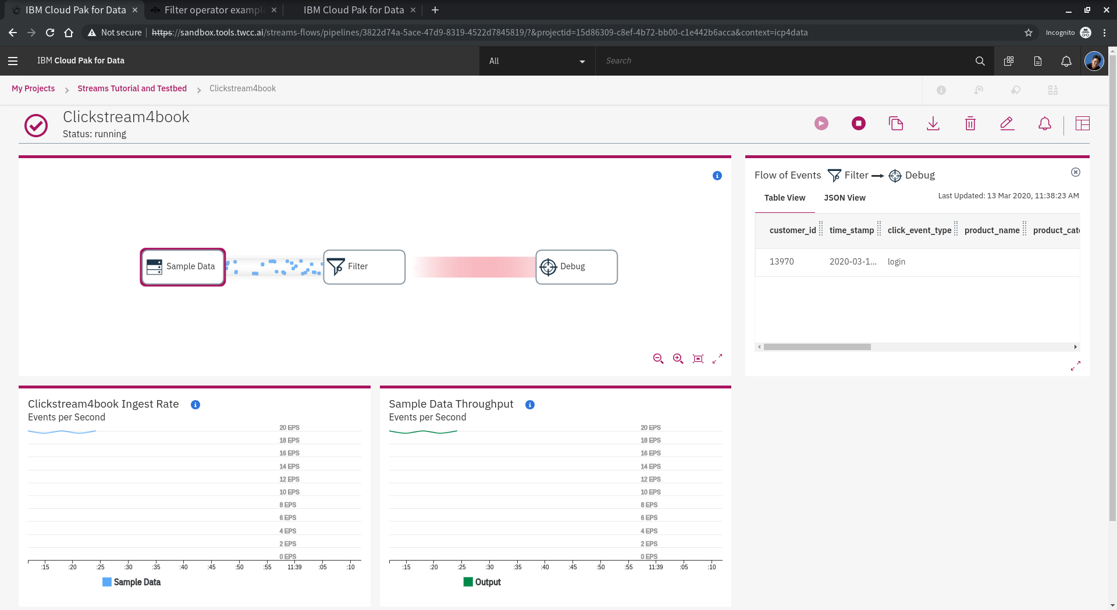1117x610 pixels.
Task: Click the search magnifier icon
Action: tap(980, 60)
